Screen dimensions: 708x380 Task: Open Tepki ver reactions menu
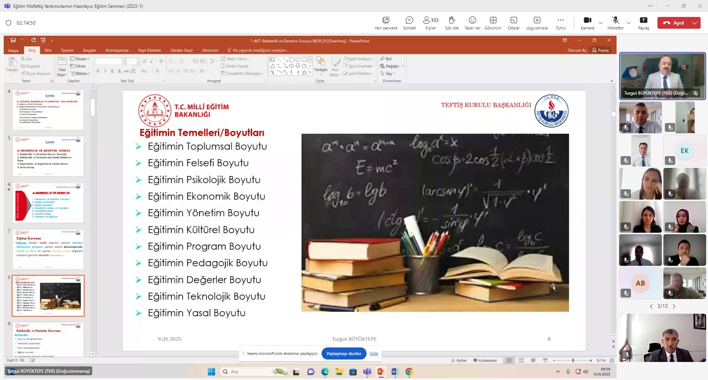coord(472,23)
